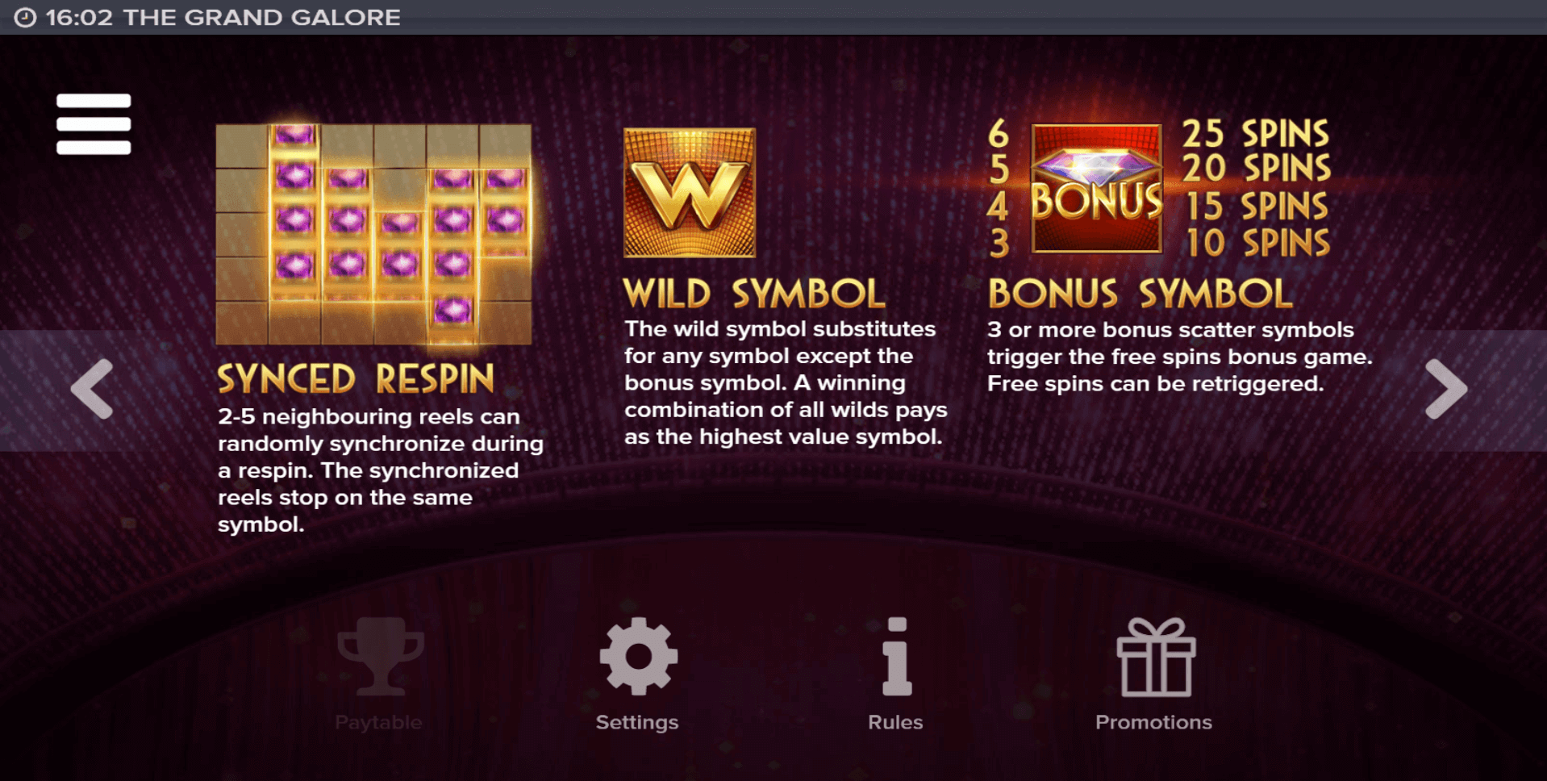Go to next paytable page arrow
Viewport: 1547px width, 781px height.
click(x=1446, y=389)
